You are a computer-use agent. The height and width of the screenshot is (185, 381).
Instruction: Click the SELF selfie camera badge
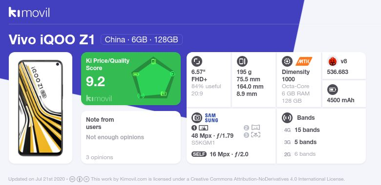click(x=199, y=154)
